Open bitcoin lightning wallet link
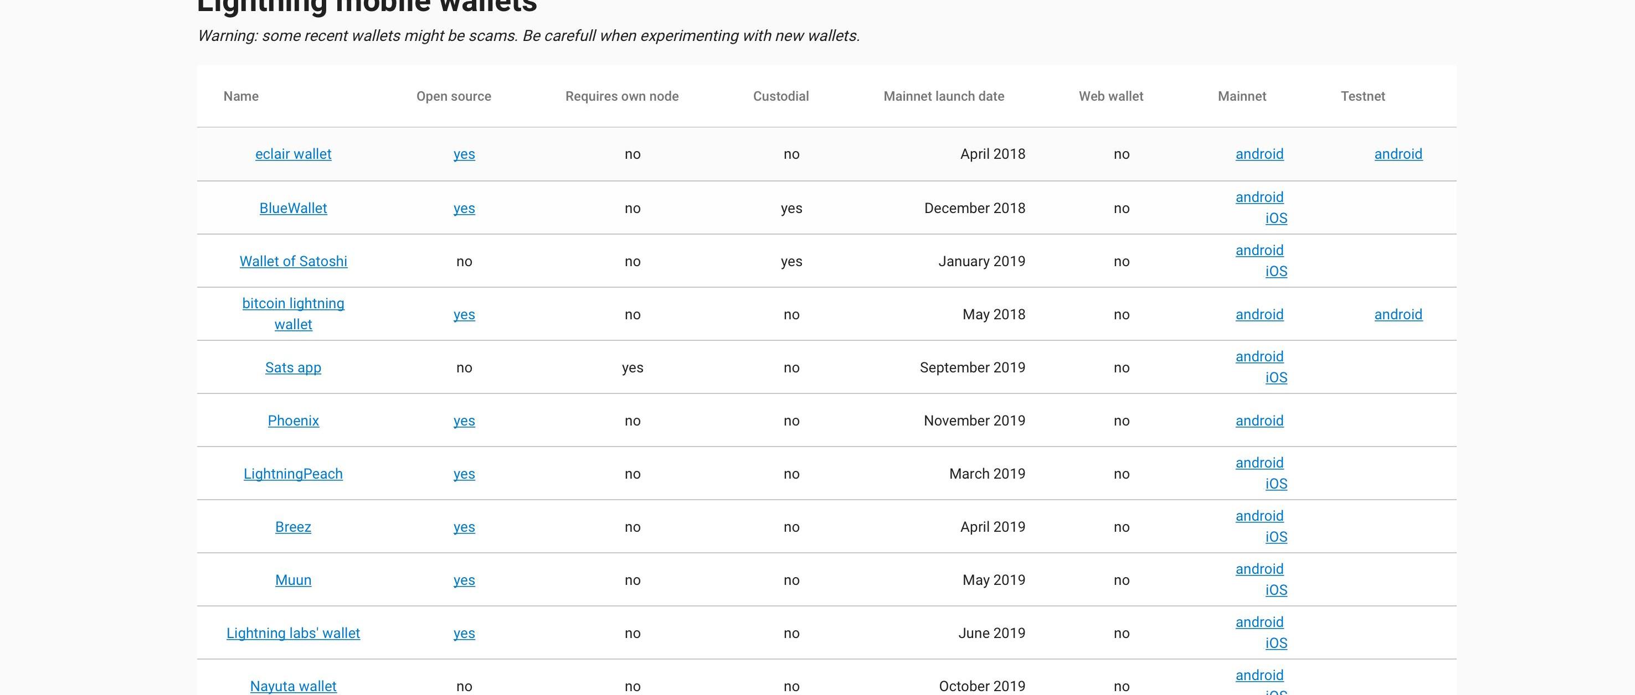Image resolution: width=1635 pixels, height=695 pixels. [292, 304]
